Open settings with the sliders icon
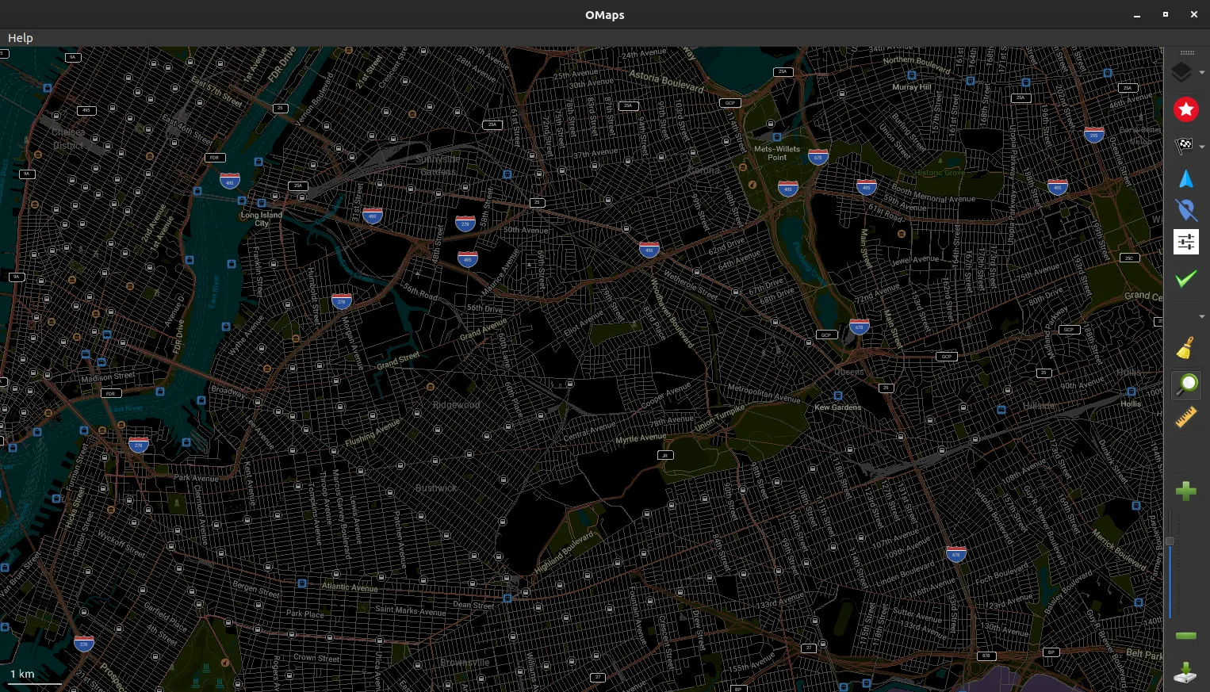 pyautogui.click(x=1186, y=242)
